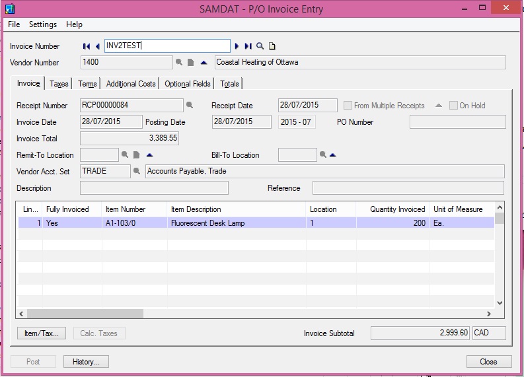This screenshot has width=524, height=377.
Task: Go to next invoice record
Action: pyautogui.click(x=237, y=46)
